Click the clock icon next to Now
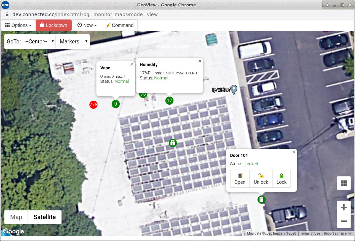 click(x=80, y=25)
